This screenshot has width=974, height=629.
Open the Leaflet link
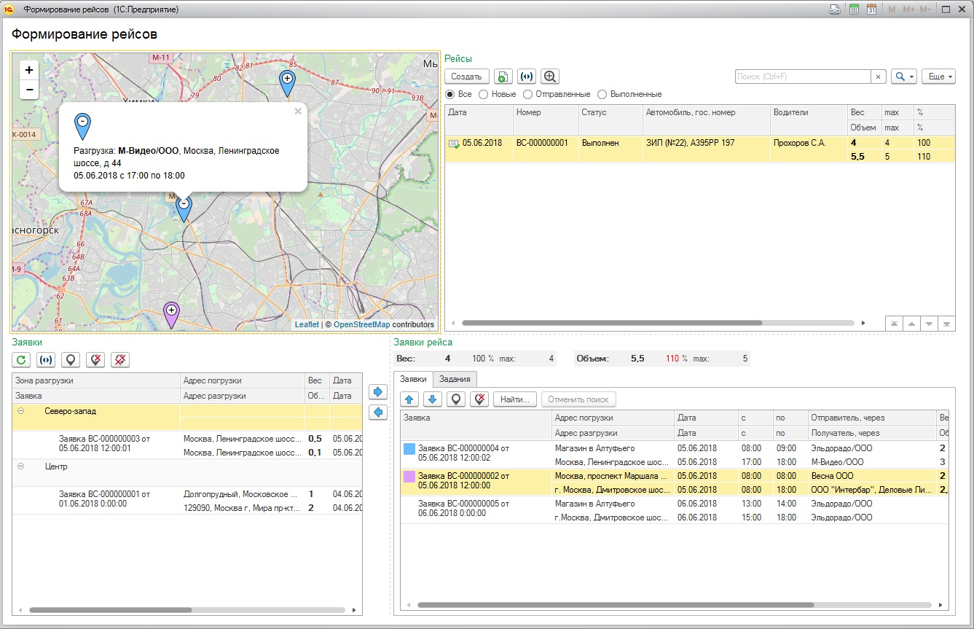pos(307,324)
